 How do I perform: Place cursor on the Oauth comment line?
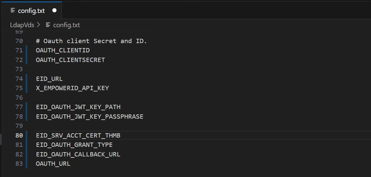point(91,41)
